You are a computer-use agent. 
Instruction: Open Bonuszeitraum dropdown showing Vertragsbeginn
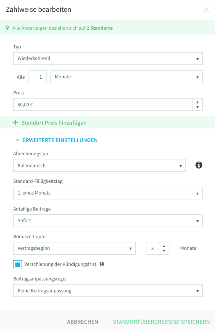[74, 248]
